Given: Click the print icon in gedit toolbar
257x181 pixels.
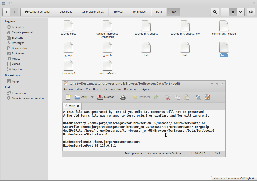Looking at the screenshot, I should click(123, 97).
